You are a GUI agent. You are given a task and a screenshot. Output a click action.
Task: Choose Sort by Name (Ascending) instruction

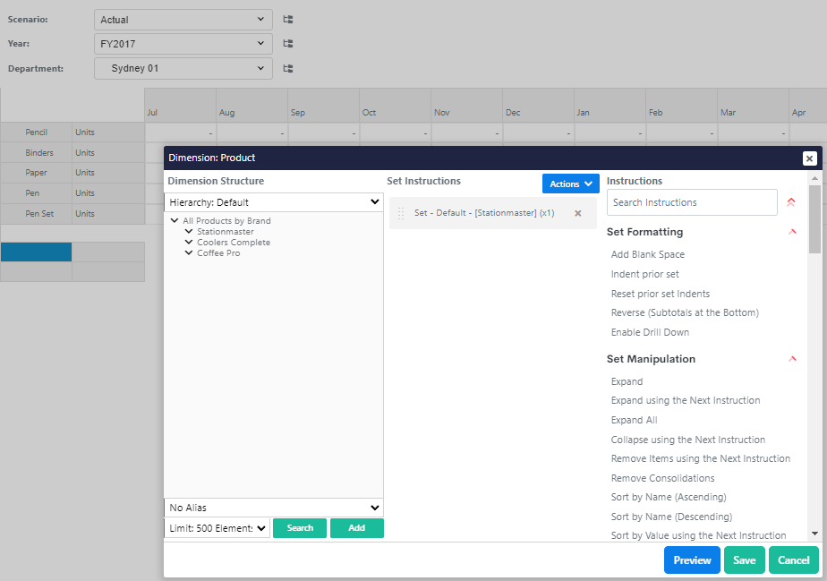(668, 497)
